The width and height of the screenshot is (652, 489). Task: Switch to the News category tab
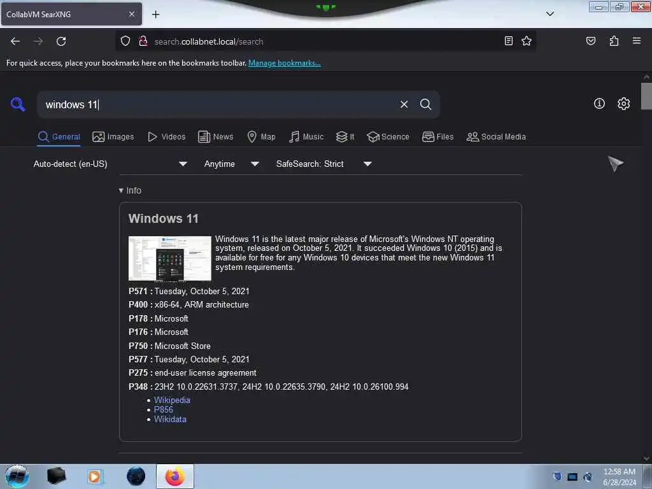[215, 137]
